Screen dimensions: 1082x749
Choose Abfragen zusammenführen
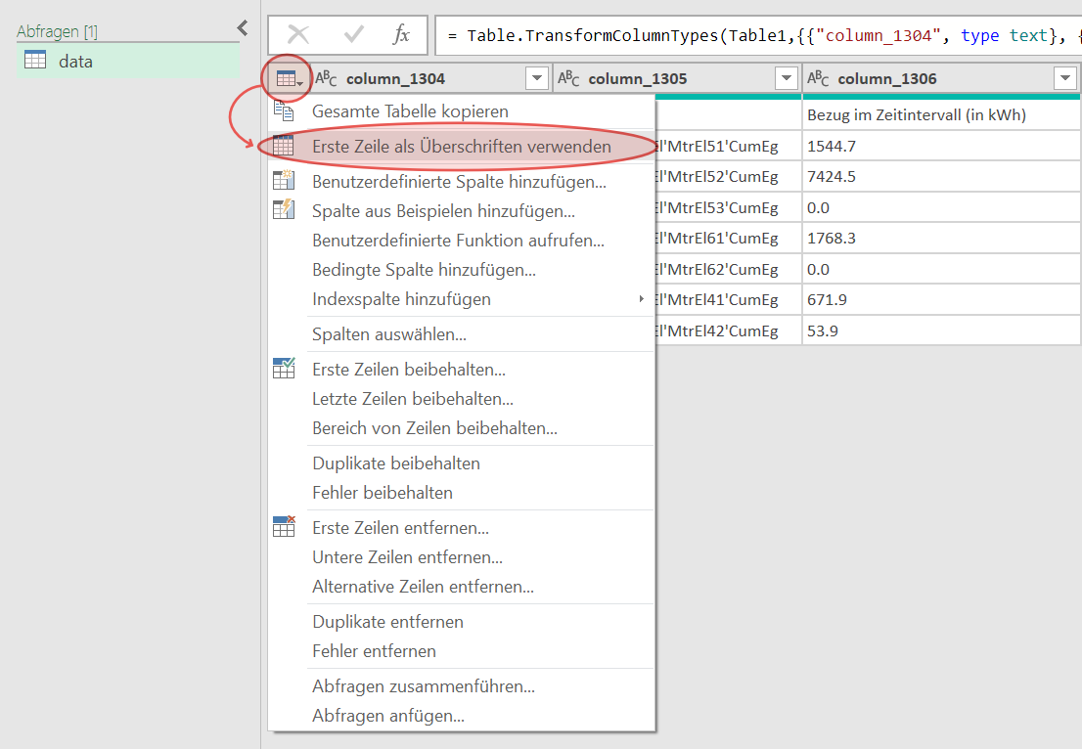point(461,686)
